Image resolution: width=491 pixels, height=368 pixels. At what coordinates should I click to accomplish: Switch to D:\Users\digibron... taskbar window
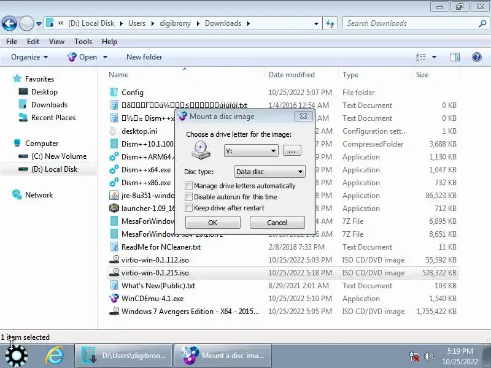pos(123,356)
